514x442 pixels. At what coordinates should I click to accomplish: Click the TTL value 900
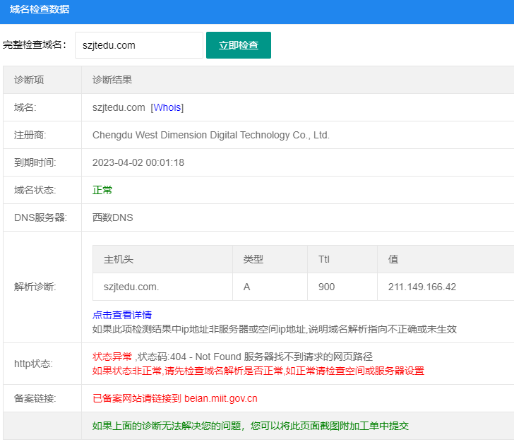pyautogui.click(x=326, y=287)
